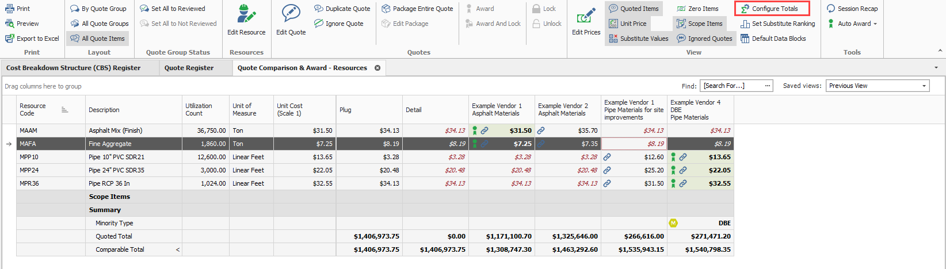Click Duplicate Quote
946x269 pixels.
click(x=342, y=9)
